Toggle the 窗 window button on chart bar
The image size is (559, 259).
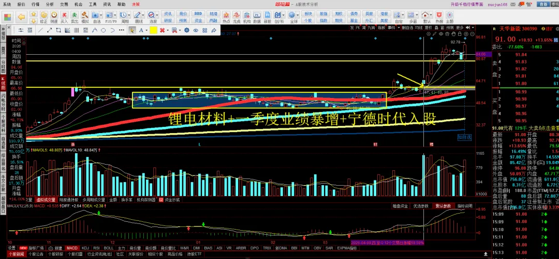pos(443,27)
